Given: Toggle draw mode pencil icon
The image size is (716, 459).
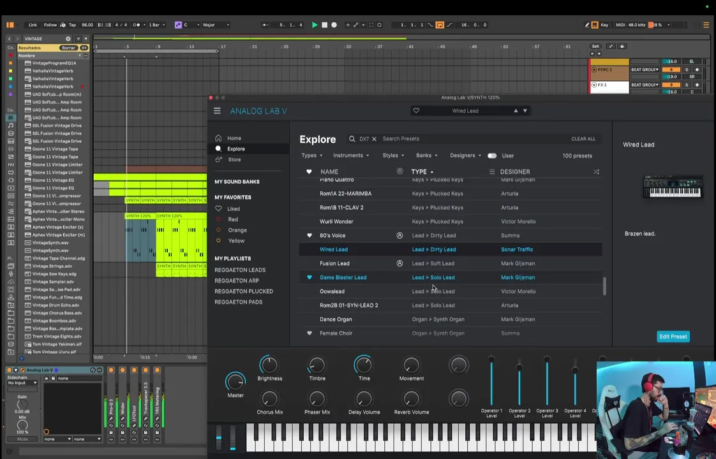Looking at the screenshot, I should click(x=586, y=25).
